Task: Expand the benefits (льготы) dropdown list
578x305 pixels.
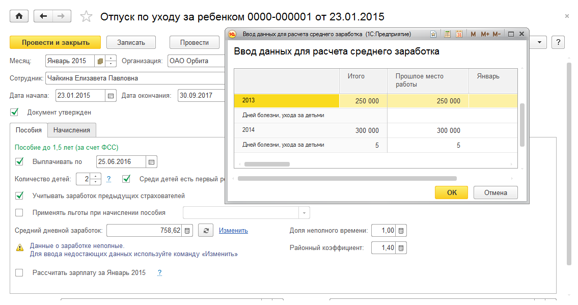Action: pos(304,213)
